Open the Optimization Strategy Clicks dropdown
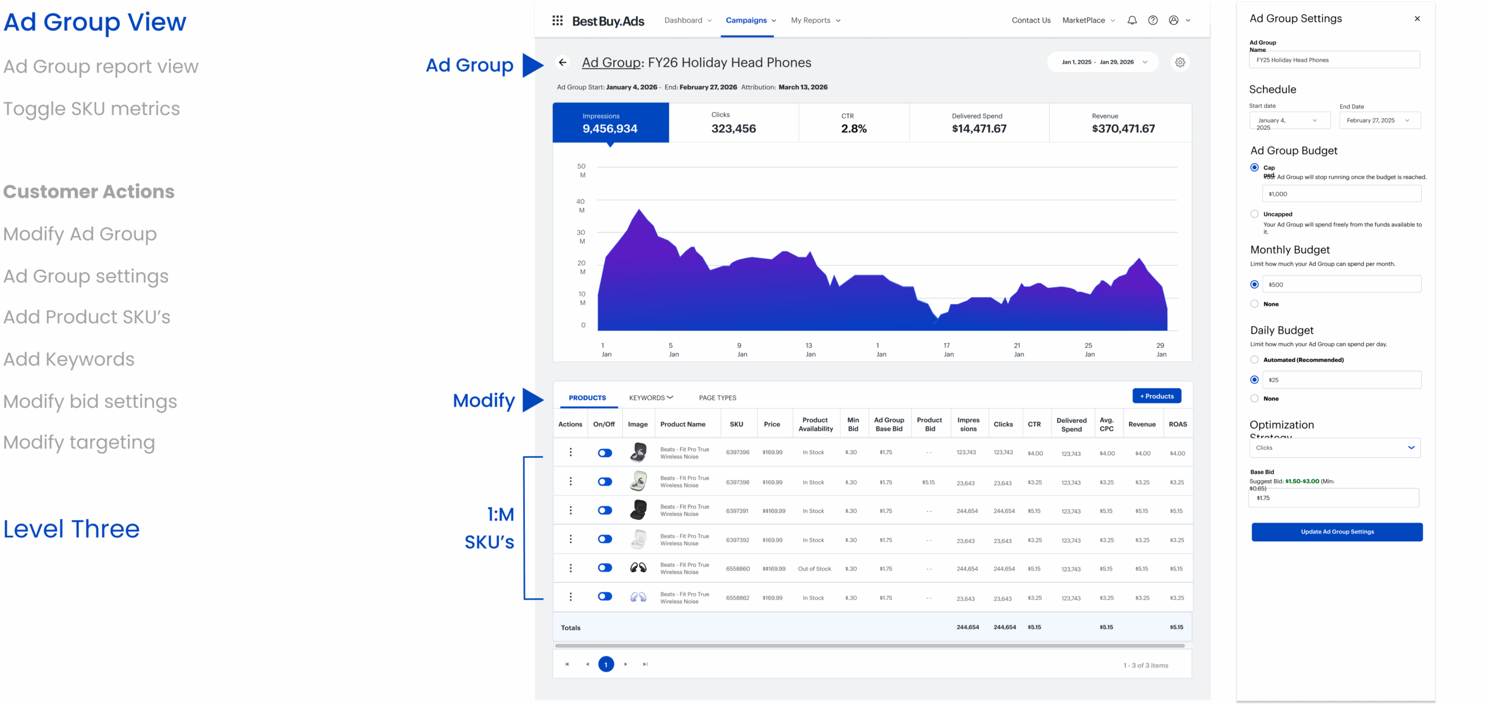The height and width of the screenshot is (705, 1485). (1335, 448)
